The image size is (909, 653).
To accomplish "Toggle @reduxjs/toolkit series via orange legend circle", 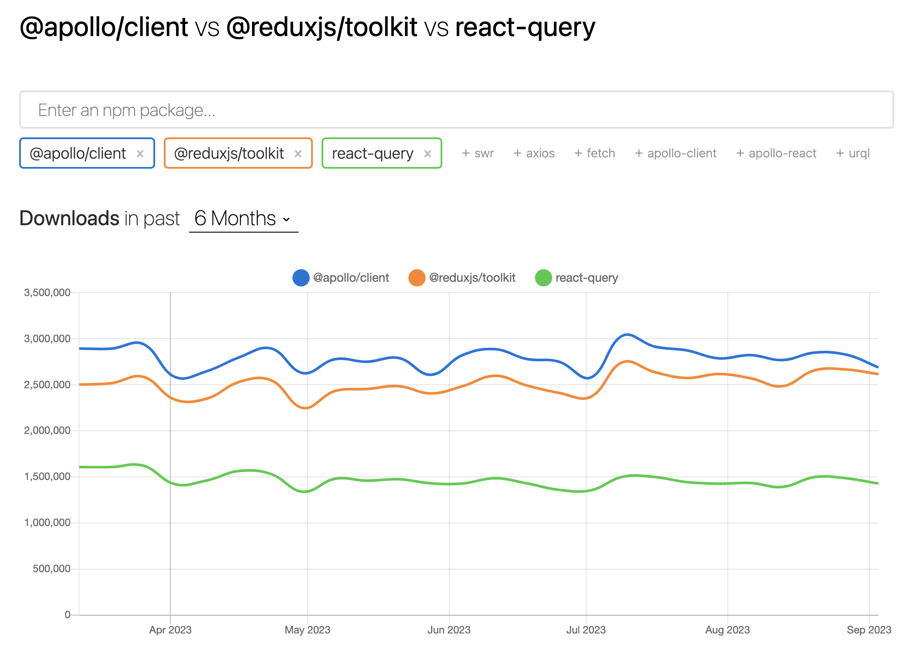I will coord(417,278).
